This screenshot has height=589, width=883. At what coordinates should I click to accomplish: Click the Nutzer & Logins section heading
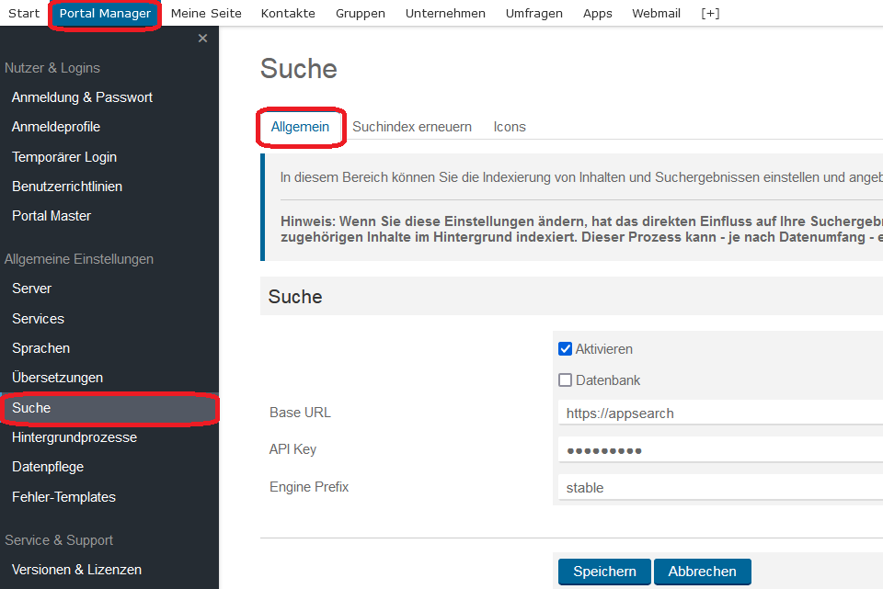pyautogui.click(x=52, y=68)
